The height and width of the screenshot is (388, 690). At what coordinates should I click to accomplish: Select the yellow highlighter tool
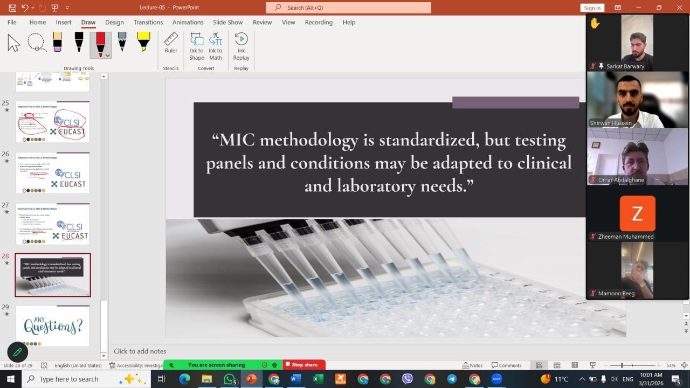pyautogui.click(x=143, y=43)
